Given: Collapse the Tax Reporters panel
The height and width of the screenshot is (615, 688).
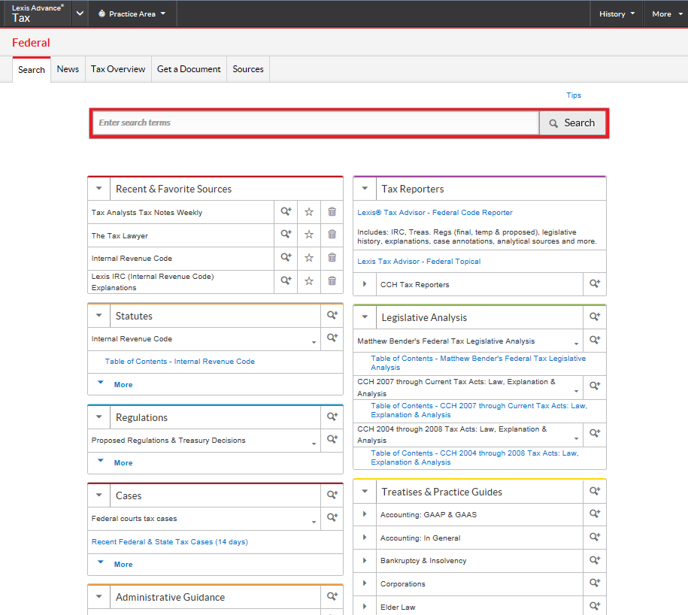Looking at the screenshot, I should (365, 189).
